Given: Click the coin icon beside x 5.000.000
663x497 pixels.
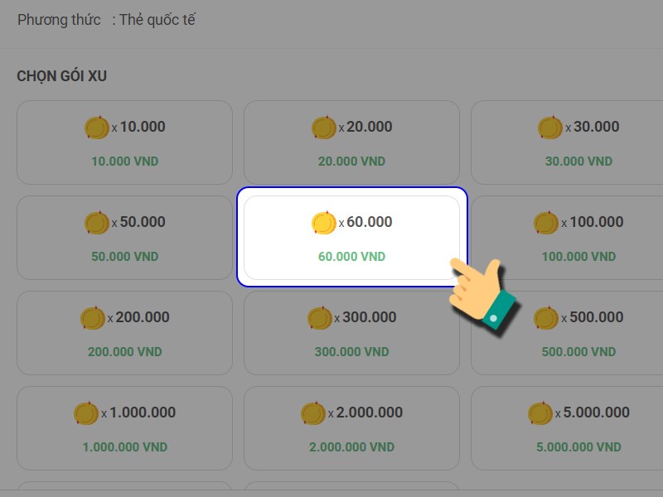Looking at the screenshot, I should pos(540,413).
